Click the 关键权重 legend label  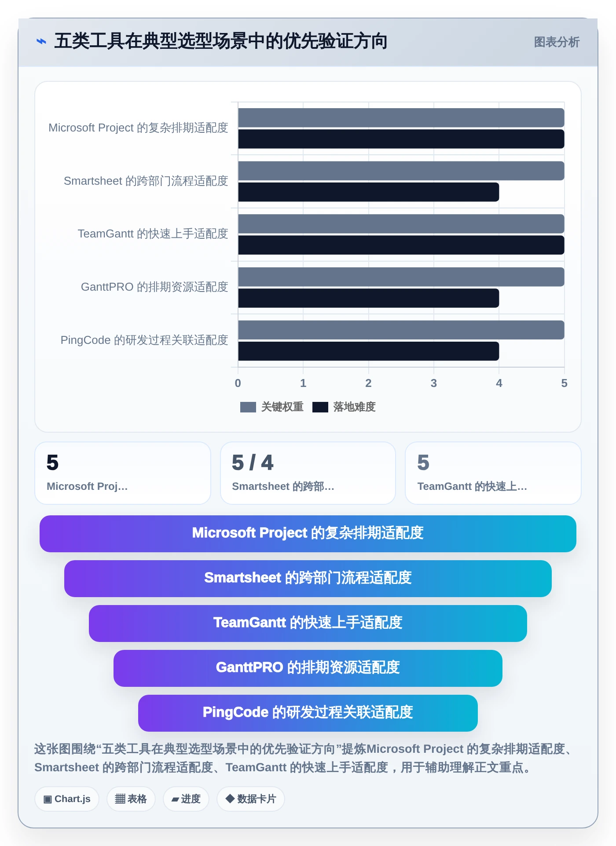click(282, 407)
